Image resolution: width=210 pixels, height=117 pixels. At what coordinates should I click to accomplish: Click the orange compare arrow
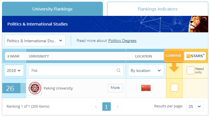(x=174, y=67)
